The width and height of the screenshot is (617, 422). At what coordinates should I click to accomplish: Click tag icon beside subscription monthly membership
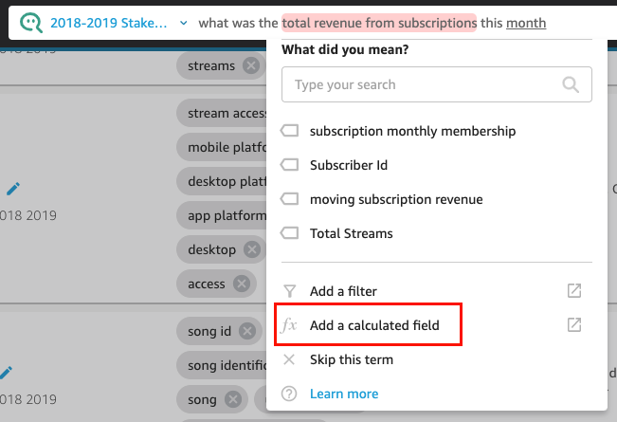pos(289,131)
